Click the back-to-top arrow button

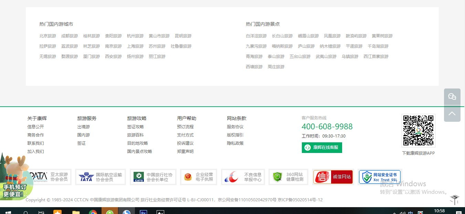[x=452, y=114]
